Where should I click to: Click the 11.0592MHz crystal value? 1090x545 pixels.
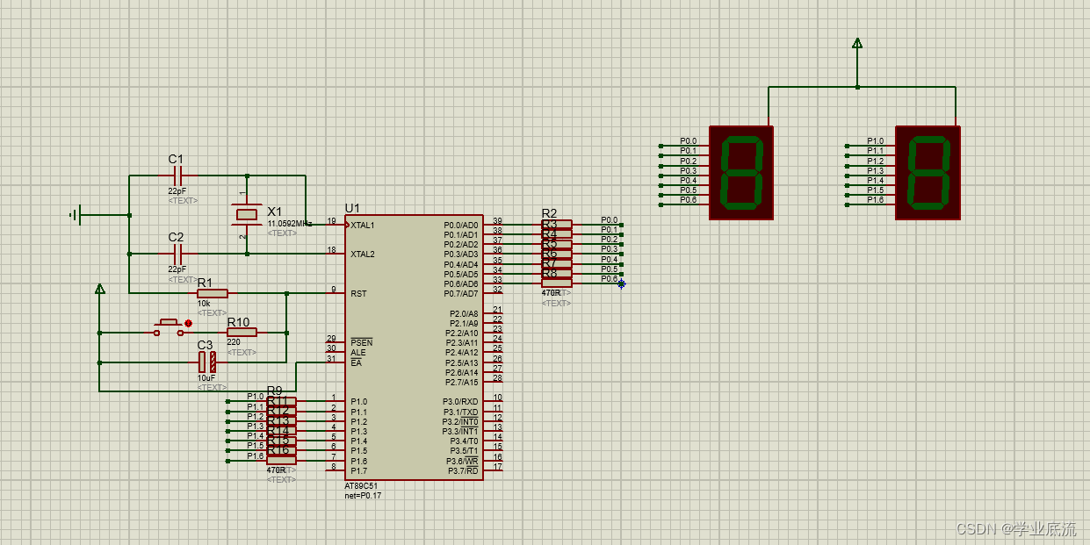tap(290, 224)
